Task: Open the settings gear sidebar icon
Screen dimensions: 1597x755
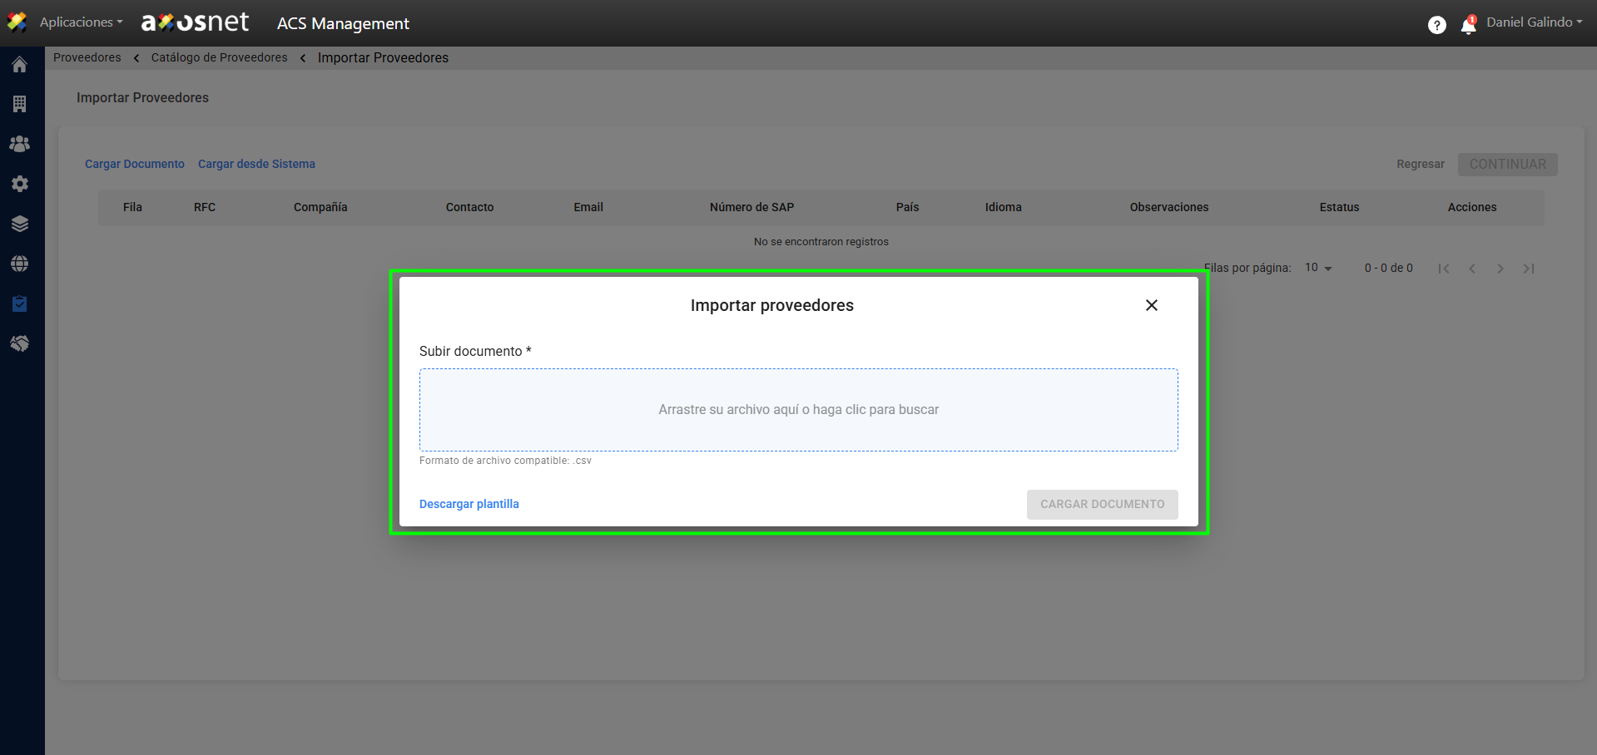Action: pos(20,184)
